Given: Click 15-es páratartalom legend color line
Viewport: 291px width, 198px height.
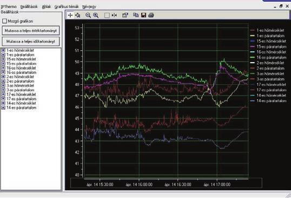Looking at the screenshot, I should click(x=253, y=47).
